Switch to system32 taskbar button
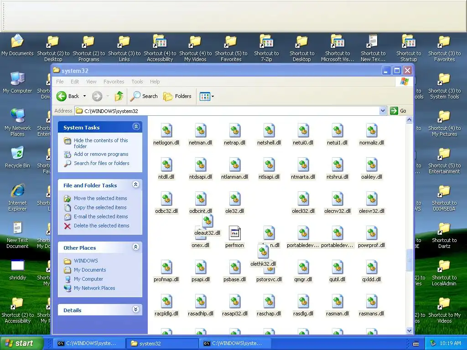Viewport: 467px width, 350px height. click(x=162, y=343)
